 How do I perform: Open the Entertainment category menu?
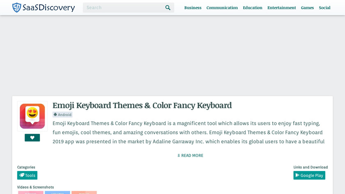click(x=281, y=8)
